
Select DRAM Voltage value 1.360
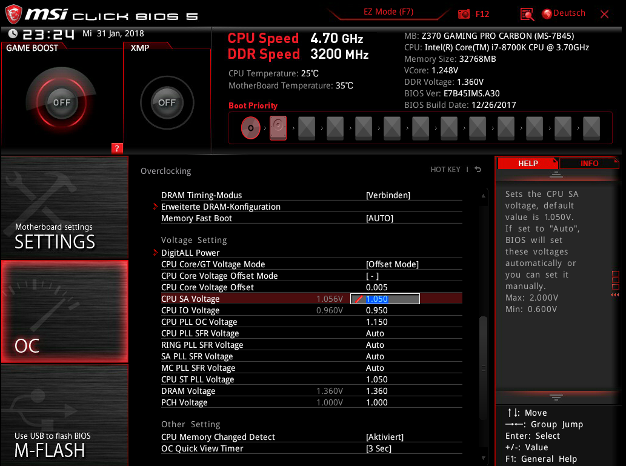(376, 391)
